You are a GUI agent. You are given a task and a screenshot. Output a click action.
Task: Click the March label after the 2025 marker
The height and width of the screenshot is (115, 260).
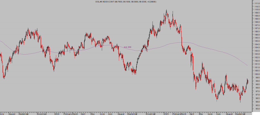point(183,114)
